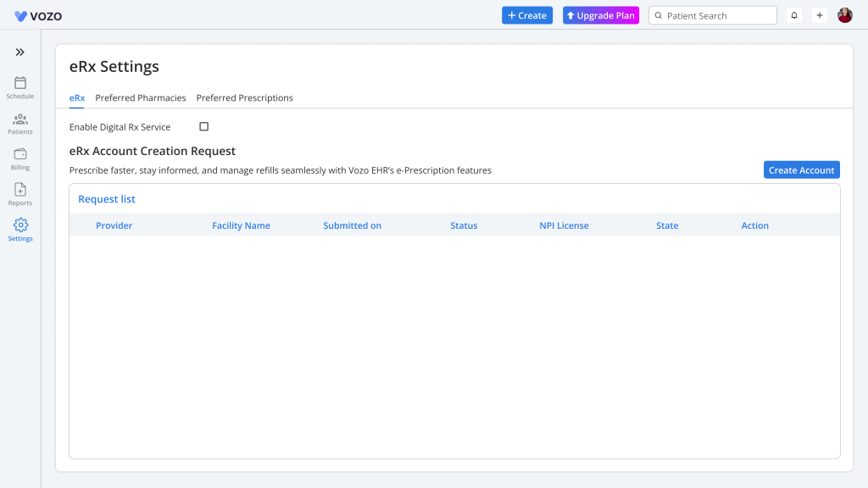868x488 pixels.
Task: Click the Provider column header
Action: pyautogui.click(x=114, y=225)
